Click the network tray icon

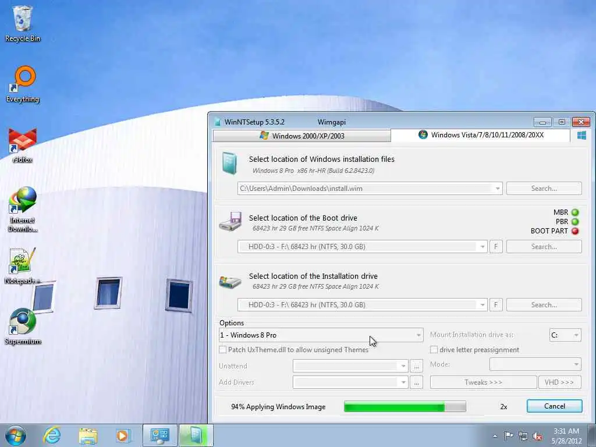[x=523, y=436]
